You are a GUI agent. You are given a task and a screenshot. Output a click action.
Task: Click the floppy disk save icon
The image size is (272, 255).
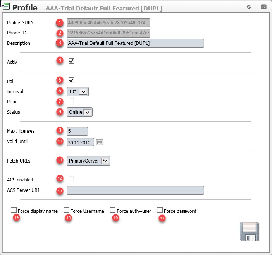(249, 232)
